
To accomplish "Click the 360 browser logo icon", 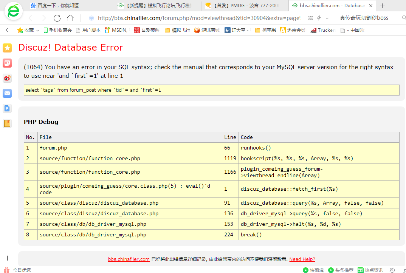I will 14,11.
